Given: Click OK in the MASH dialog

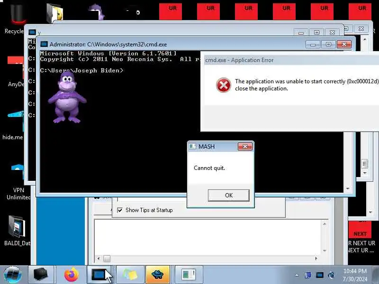Looking at the screenshot, I should click(228, 195).
